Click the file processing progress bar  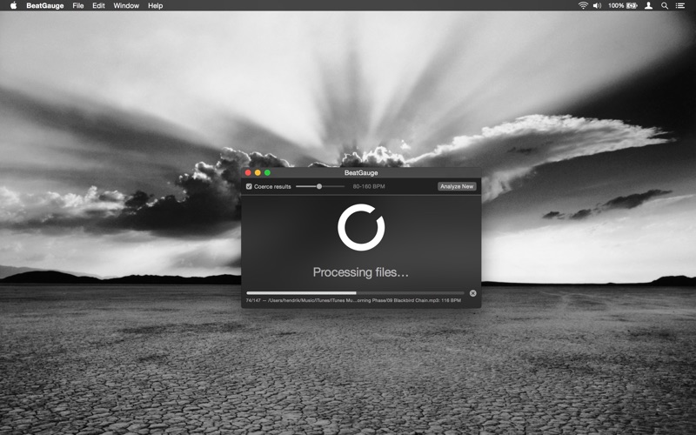tap(355, 293)
